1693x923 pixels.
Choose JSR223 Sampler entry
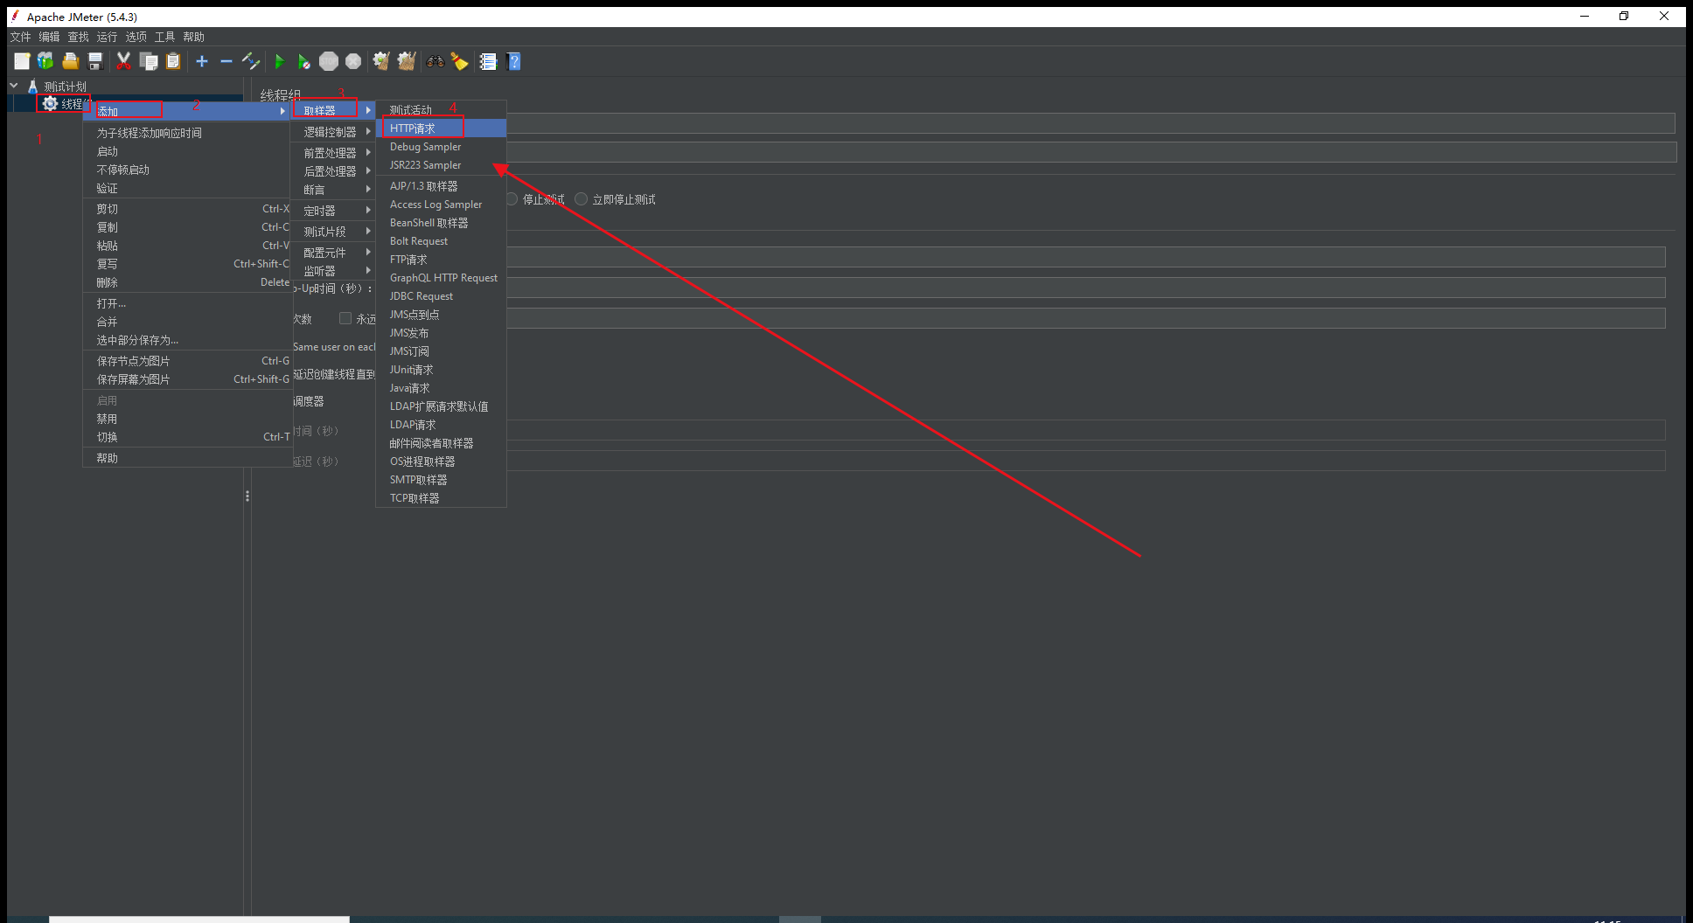[x=442, y=165]
